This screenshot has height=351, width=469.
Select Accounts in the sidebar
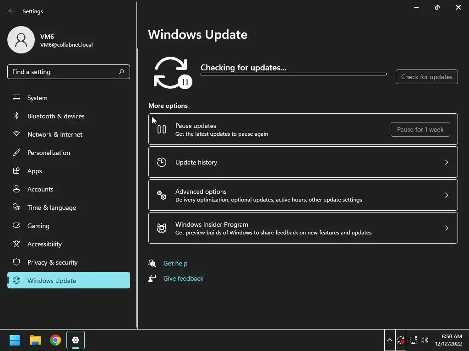[69, 189]
